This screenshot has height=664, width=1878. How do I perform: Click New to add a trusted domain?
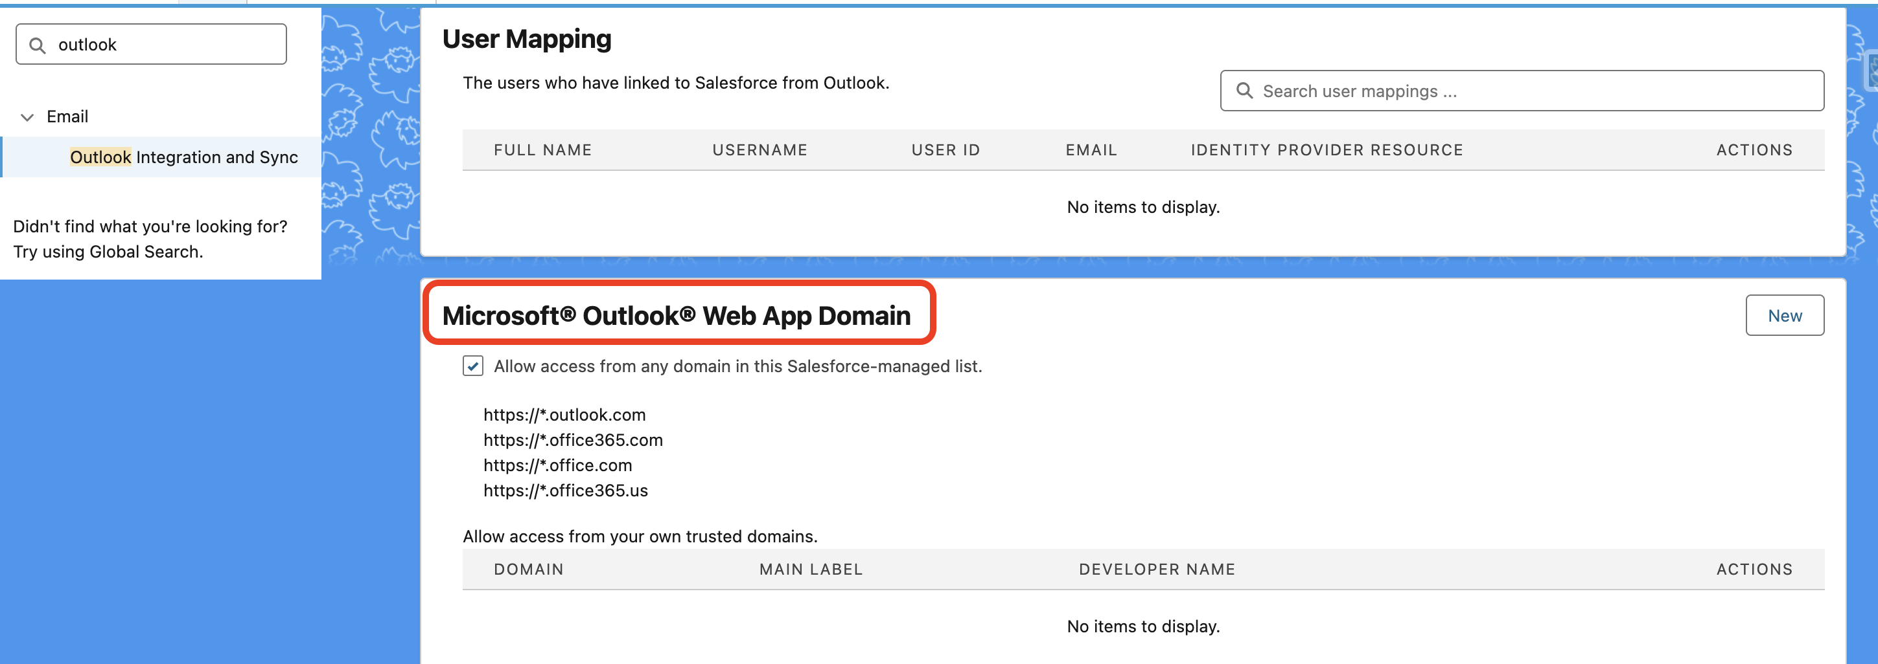tap(1783, 315)
